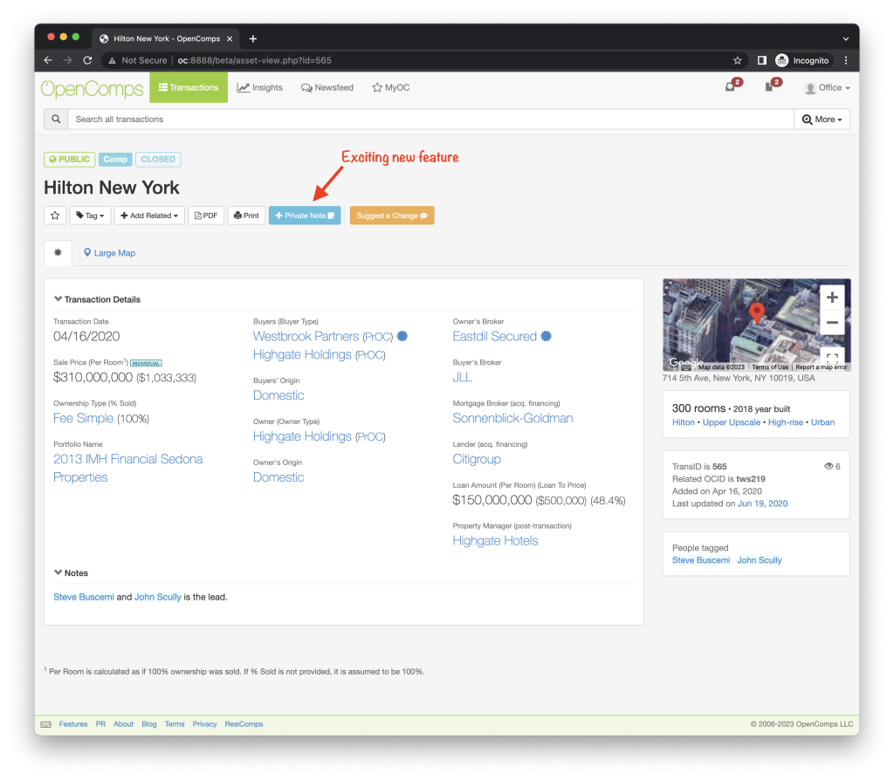Open Eastdil Secured broker link

pos(494,336)
